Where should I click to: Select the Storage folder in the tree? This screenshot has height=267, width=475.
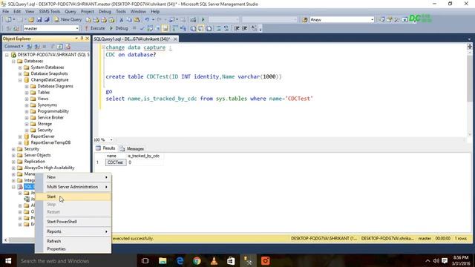[x=45, y=124]
